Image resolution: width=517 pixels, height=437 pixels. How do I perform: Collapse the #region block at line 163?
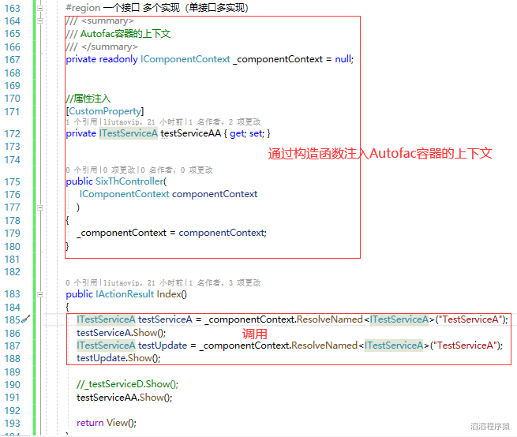point(40,8)
